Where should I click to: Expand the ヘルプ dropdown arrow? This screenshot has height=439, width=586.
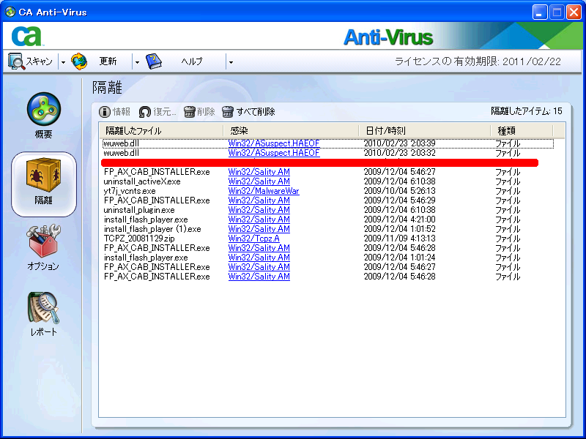pos(231,62)
